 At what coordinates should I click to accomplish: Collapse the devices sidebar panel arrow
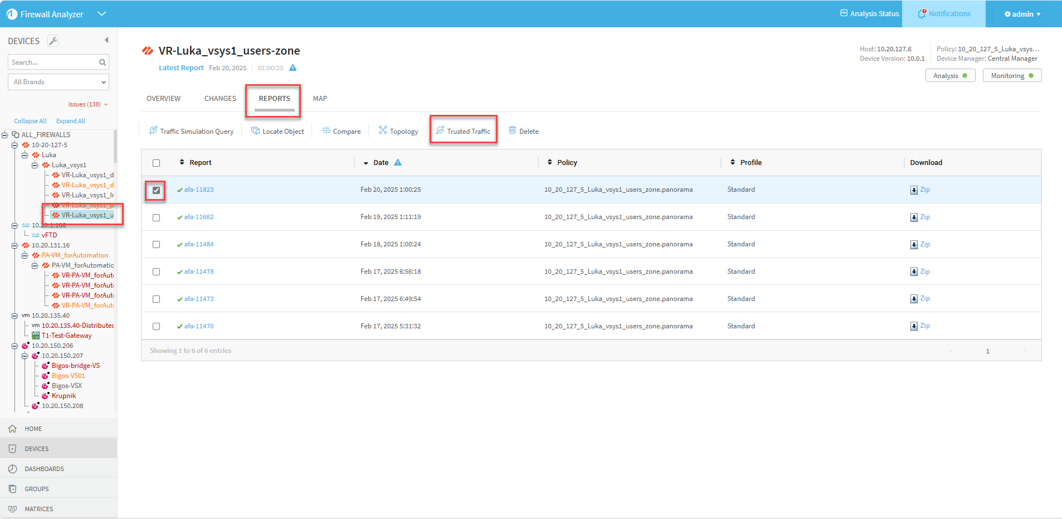pyautogui.click(x=106, y=40)
